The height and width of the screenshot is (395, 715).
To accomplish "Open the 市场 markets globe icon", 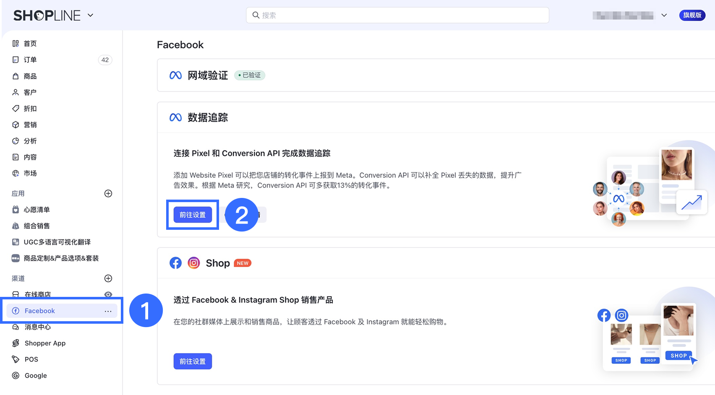I will click(16, 173).
